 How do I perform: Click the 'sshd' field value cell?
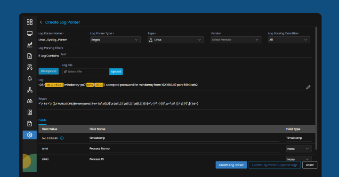pyautogui.click(x=45, y=149)
